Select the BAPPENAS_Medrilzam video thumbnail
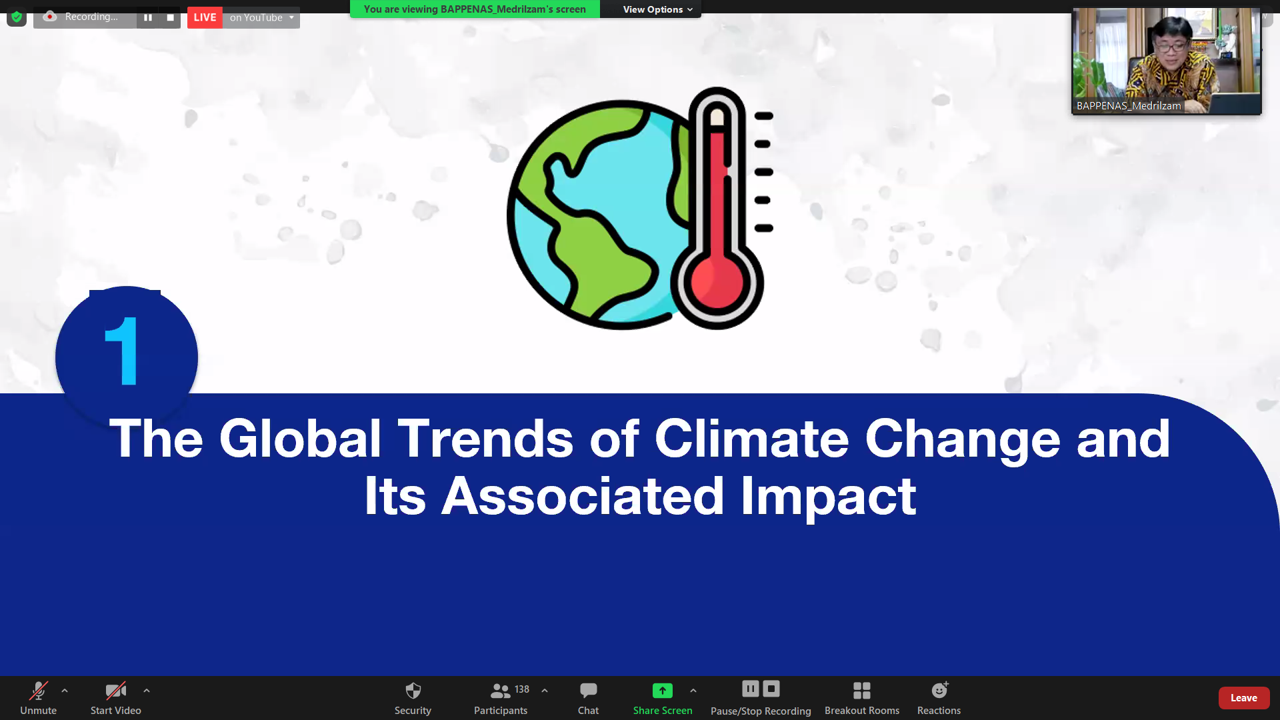The height and width of the screenshot is (720, 1280). click(1166, 61)
